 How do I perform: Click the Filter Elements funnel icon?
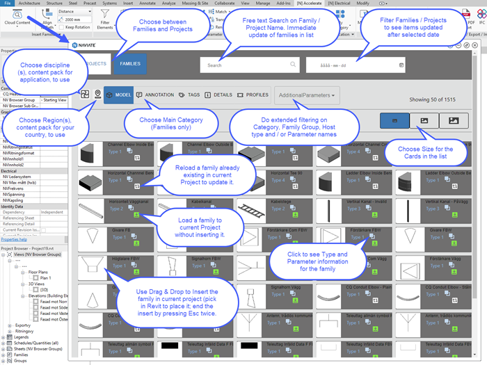click(105, 15)
